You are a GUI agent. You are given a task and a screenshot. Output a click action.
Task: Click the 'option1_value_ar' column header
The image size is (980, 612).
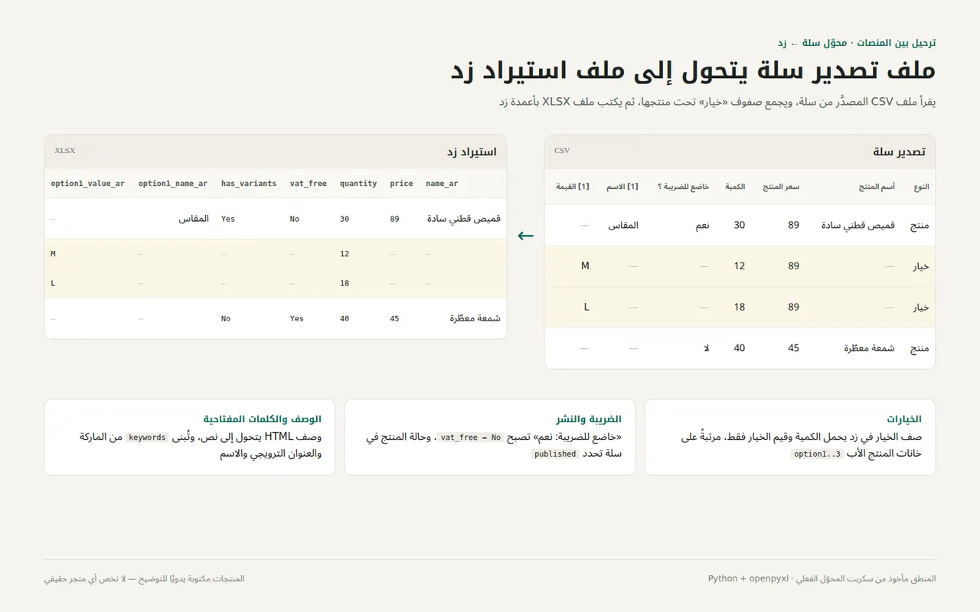coord(88,184)
